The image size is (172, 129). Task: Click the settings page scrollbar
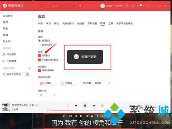point(170,81)
